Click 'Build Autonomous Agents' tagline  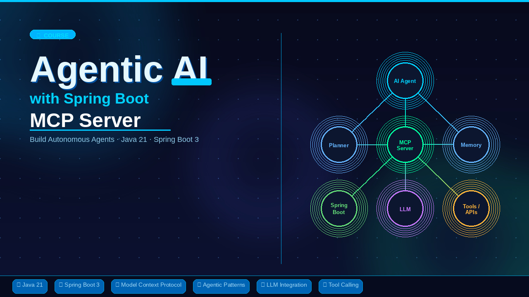click(114, 139)
